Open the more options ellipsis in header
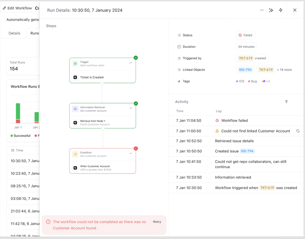 point(262,10)
